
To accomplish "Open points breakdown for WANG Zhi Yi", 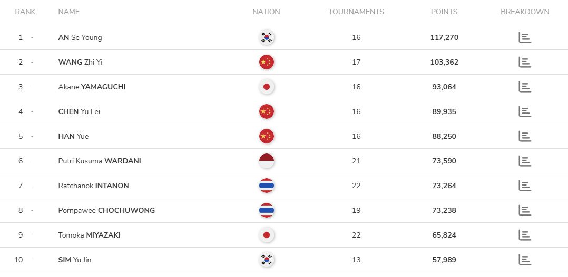I will click(524, 62).
